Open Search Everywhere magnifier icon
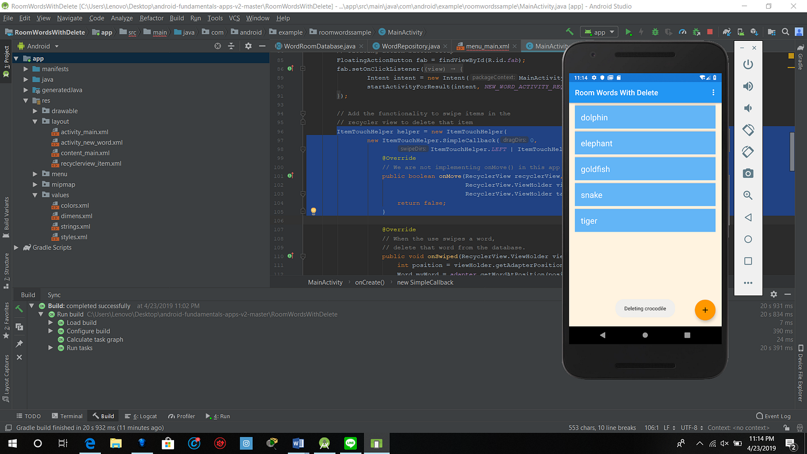Image resolution: width=807 pixels, height=454 pixels. coord(786,32)
